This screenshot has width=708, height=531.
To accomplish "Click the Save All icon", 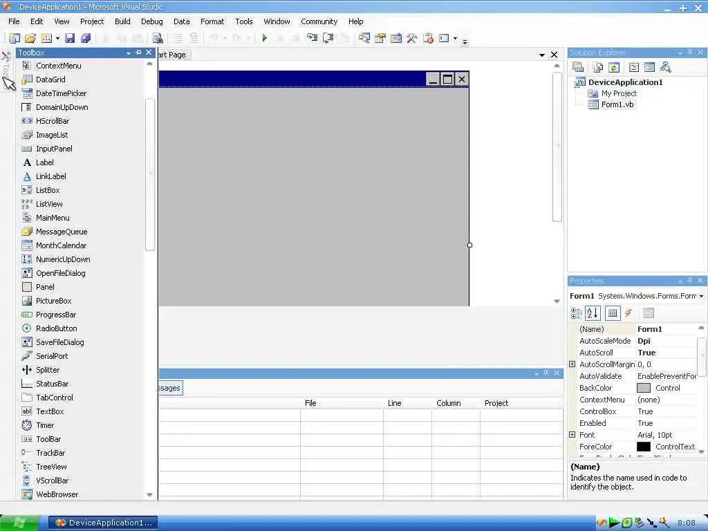I will click(x=85, y=39).
